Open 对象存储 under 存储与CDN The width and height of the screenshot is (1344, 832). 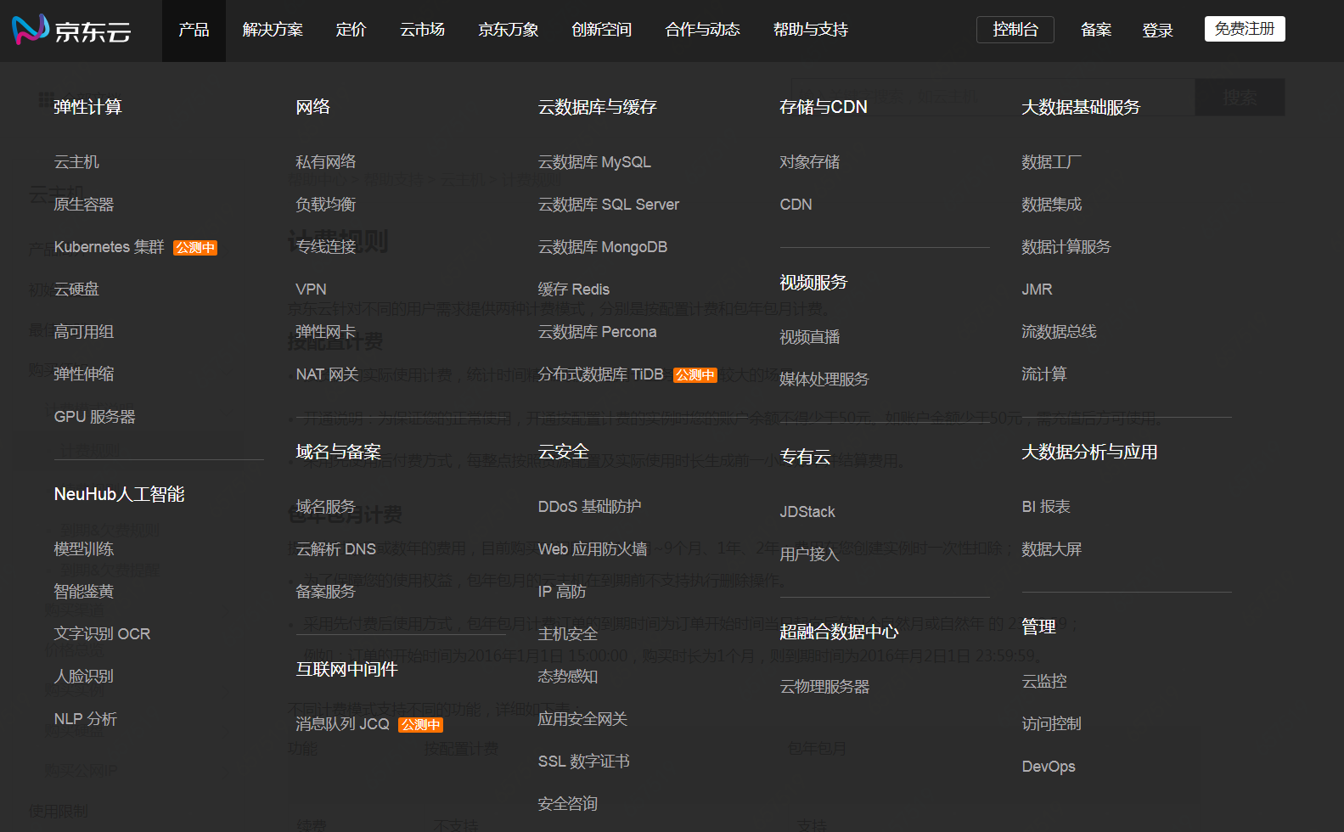809,162
